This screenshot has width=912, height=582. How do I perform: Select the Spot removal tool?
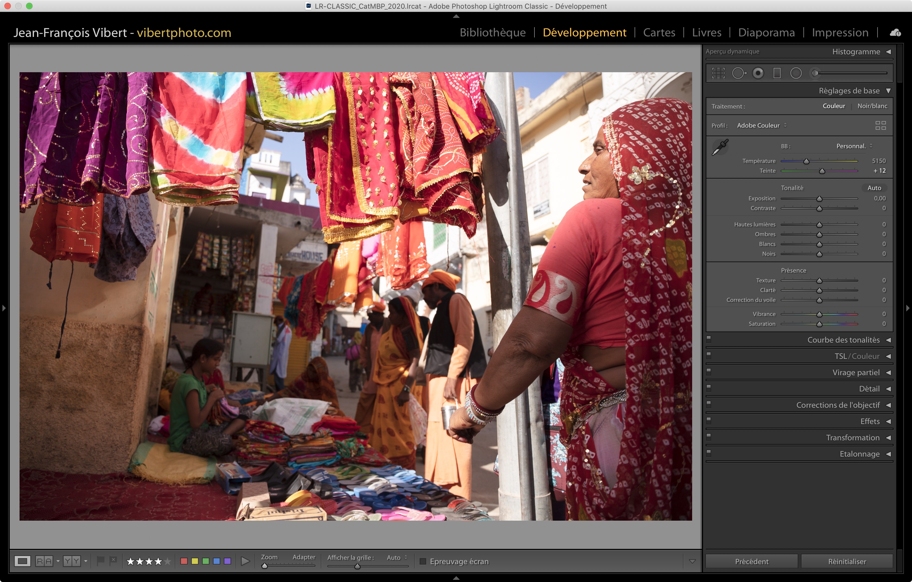738,73
